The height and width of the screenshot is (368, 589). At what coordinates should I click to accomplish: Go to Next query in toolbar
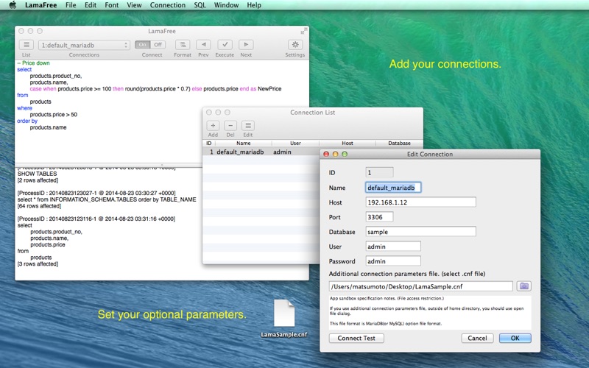tap(246, 45)
